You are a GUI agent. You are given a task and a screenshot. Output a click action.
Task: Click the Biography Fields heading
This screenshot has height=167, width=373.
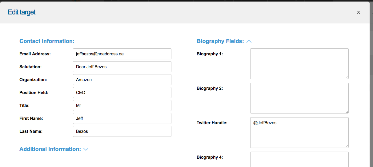point(220,41)
